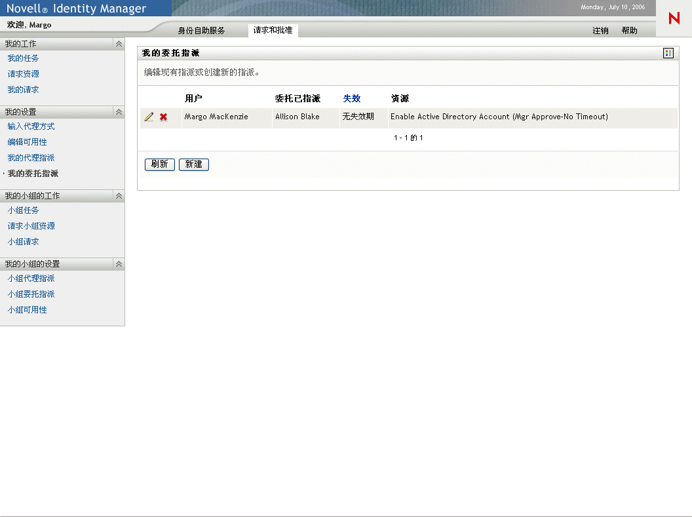
Task: Click the 用户 column header
Action: [193, 98]
